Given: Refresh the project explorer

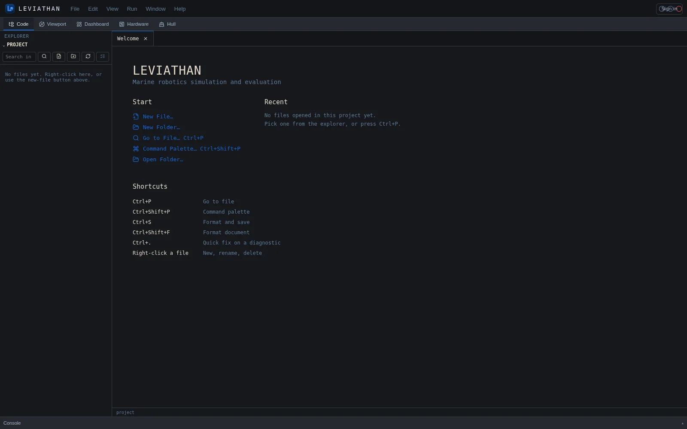Looking at the screenshot, I should [x=88, y=57].
